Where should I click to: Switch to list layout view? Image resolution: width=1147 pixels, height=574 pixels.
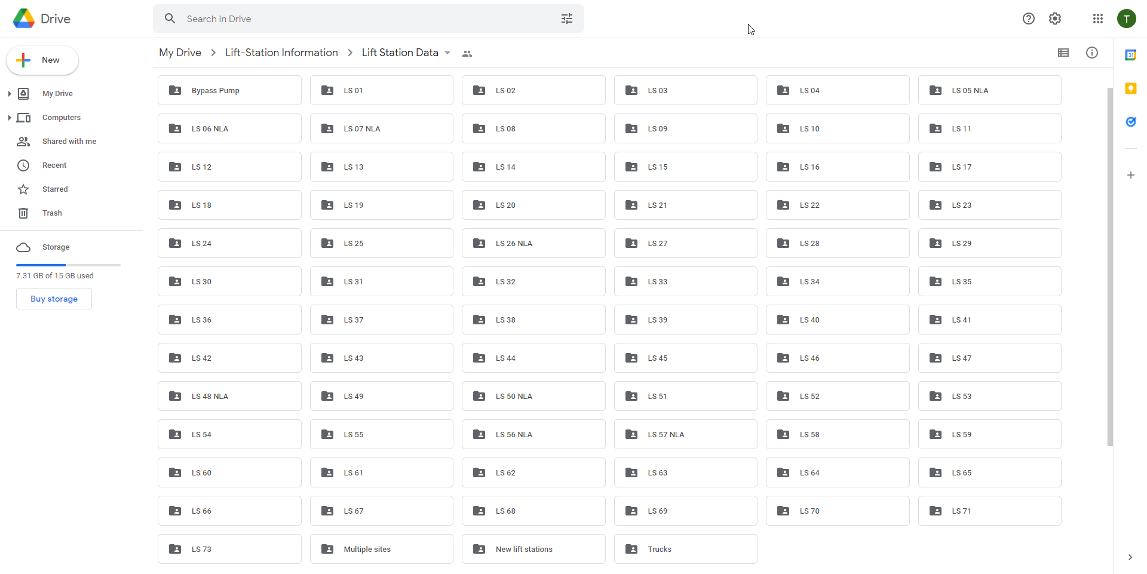click(1063, 53)
